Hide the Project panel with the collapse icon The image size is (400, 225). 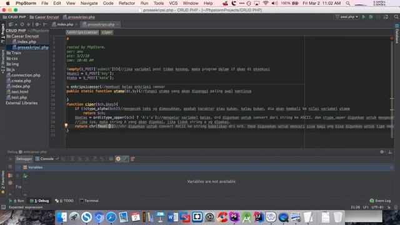click(45, 24)
